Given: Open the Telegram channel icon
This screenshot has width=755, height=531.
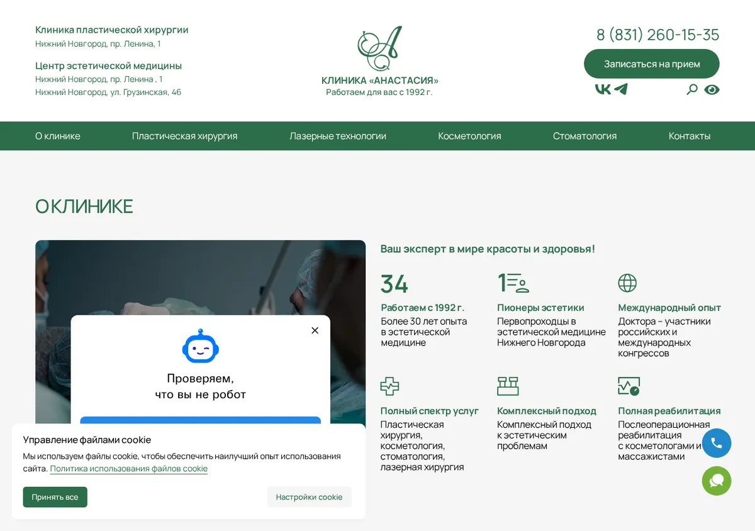Looking at the screenshot, I should click(620, 89).
